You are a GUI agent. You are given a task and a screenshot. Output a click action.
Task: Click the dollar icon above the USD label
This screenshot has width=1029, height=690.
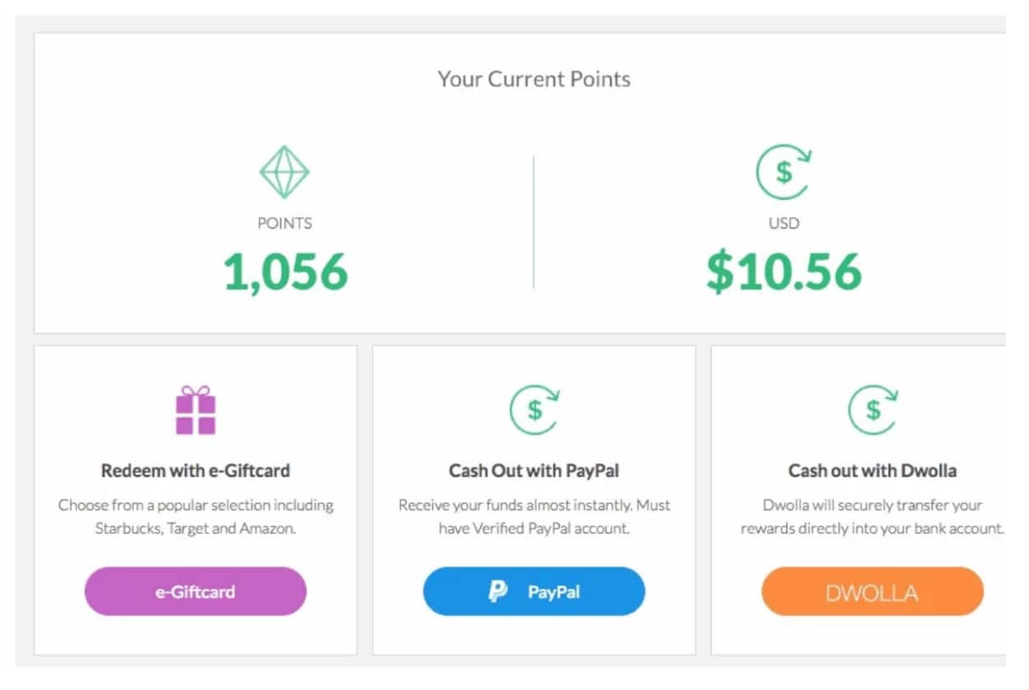(783, 172)
